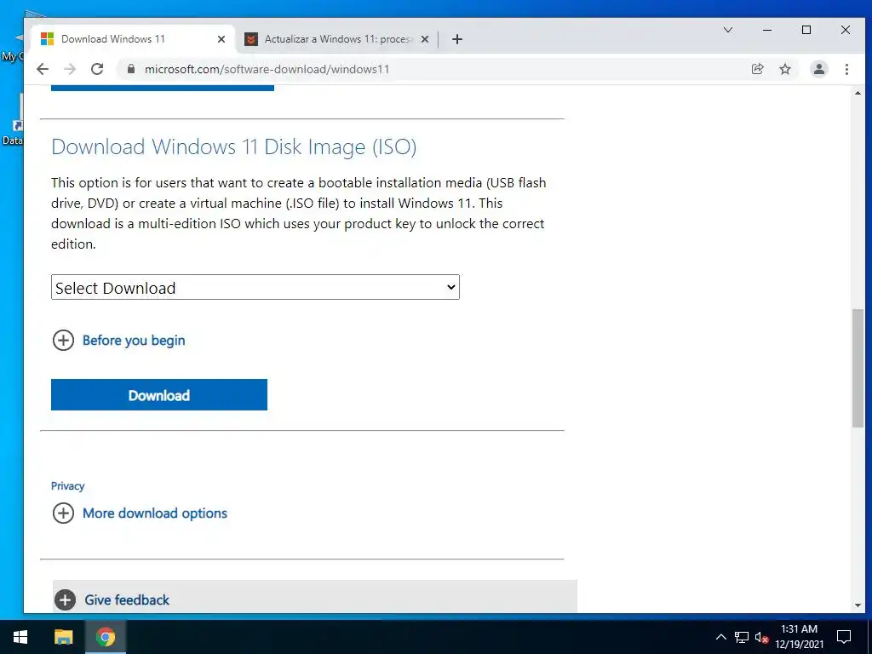Open the Chrome profile avatar menu
Screen dimensions: 872x654
point(818,69)
